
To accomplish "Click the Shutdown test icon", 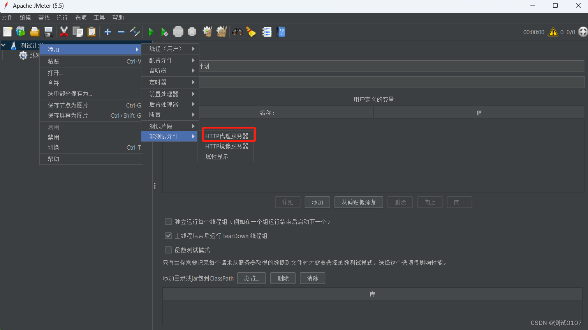I will (192, 32).
